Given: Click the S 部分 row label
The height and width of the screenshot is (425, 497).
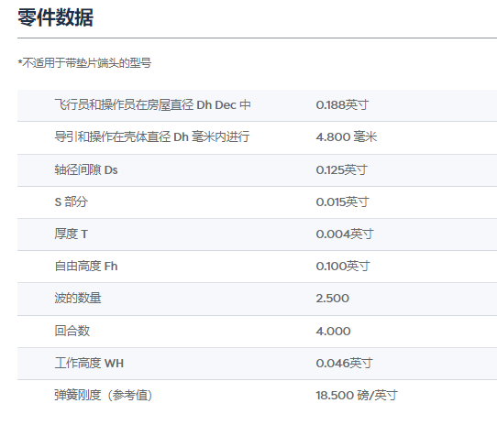Looking at the screenshot, I should (x=71, y=202).
